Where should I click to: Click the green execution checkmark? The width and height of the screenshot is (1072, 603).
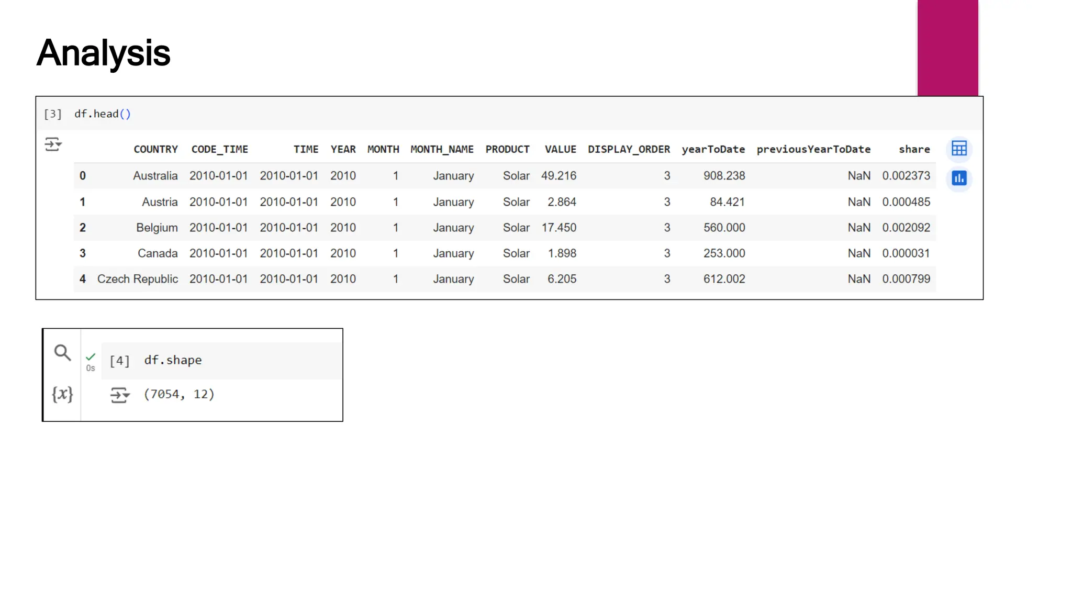pos(91,356)
